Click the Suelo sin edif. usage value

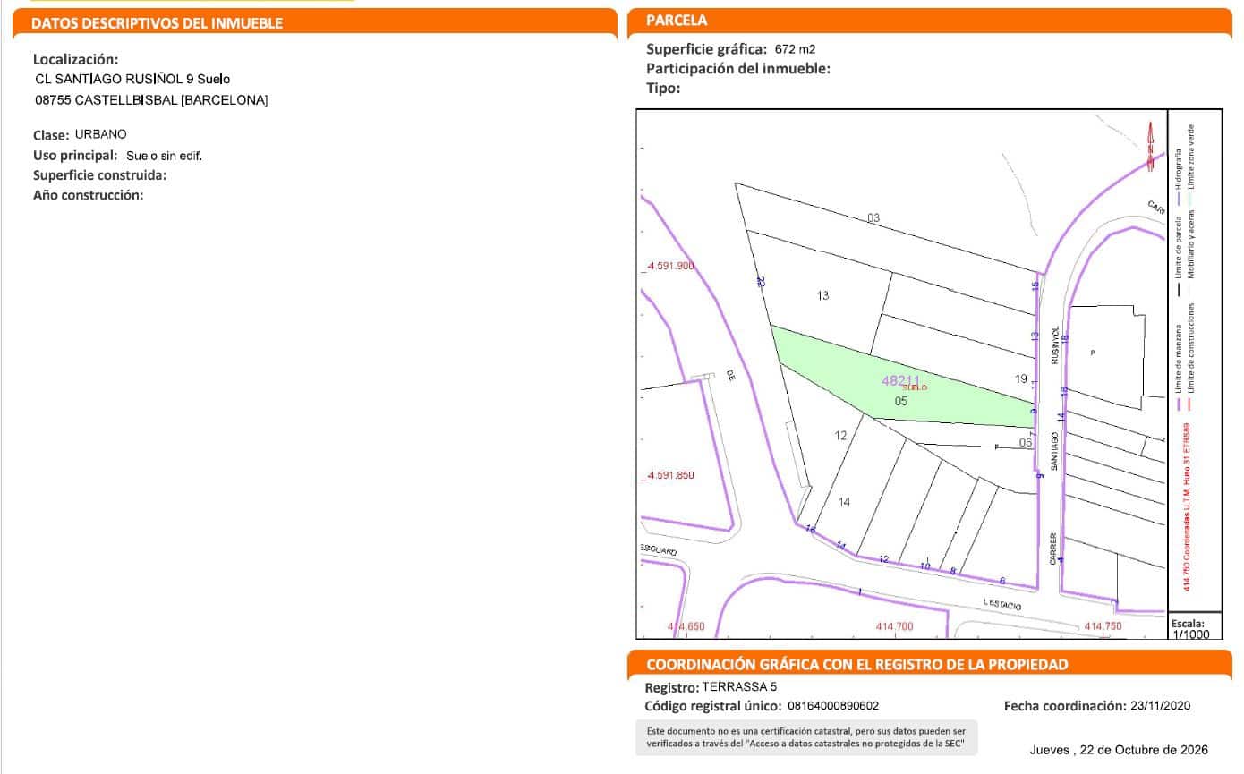[165, 156]
